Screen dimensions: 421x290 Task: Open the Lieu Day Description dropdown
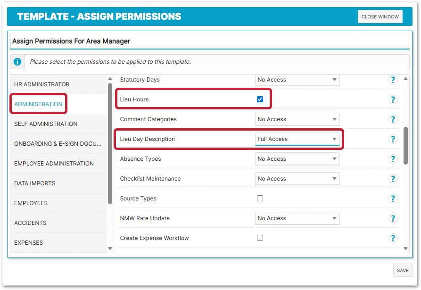[x=297, y=139]
